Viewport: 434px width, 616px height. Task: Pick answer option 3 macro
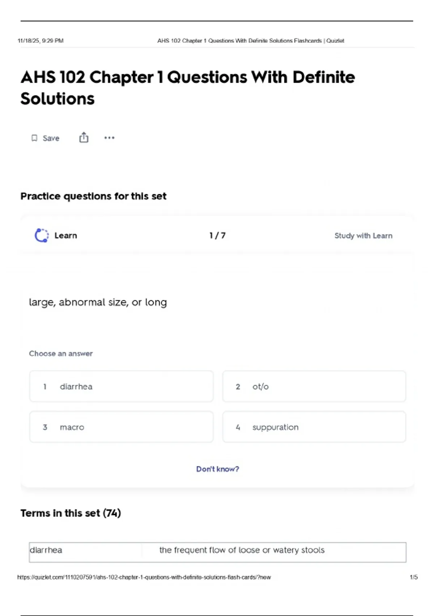pos(121,427)
